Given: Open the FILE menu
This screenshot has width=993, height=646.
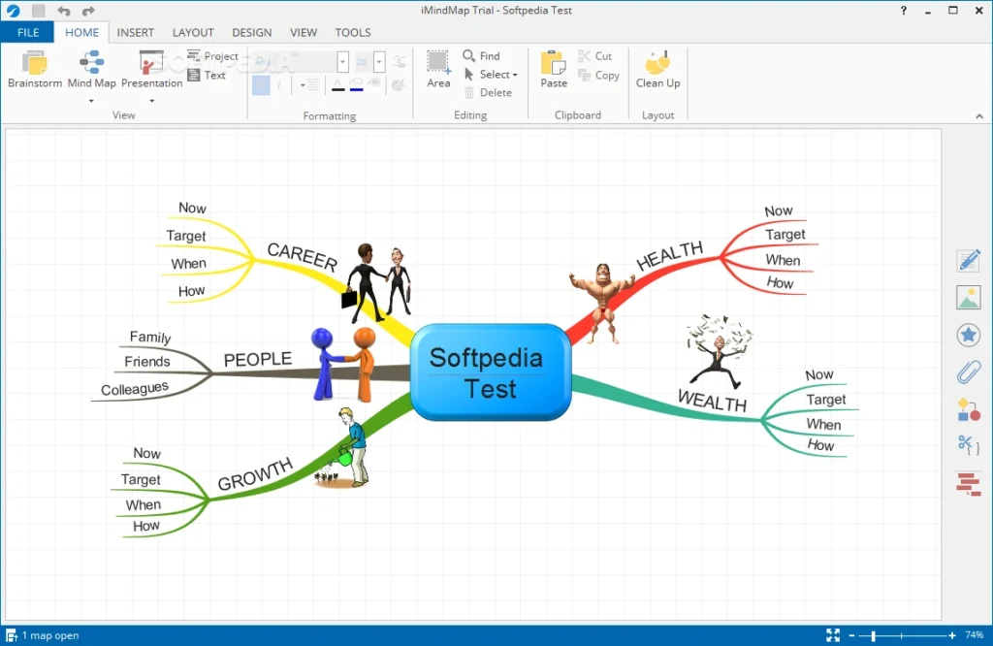Looking at the screenshot, I should 28,32.
